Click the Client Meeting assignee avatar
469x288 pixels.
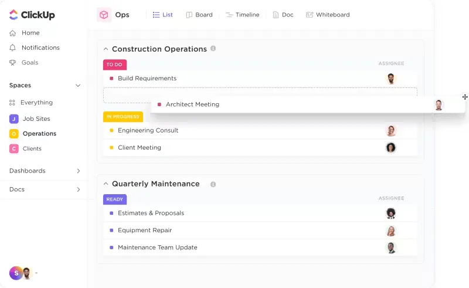click(x=390, y=148)
